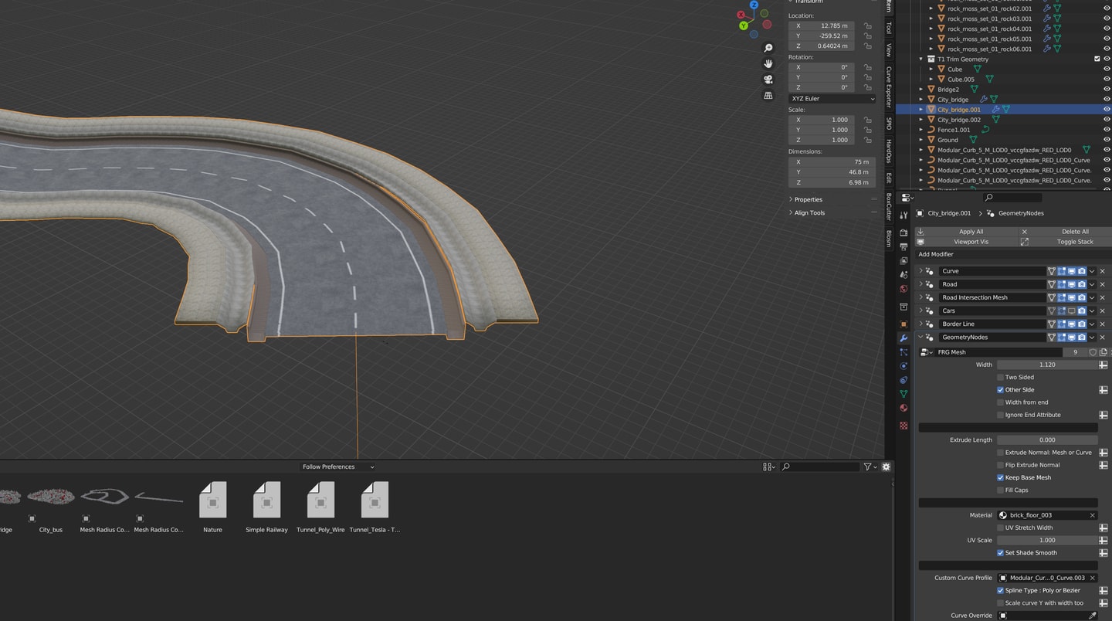Uncheck the Other Side checkbox
Viewport: 1112px width, 621px height.
pos(1000,389)
